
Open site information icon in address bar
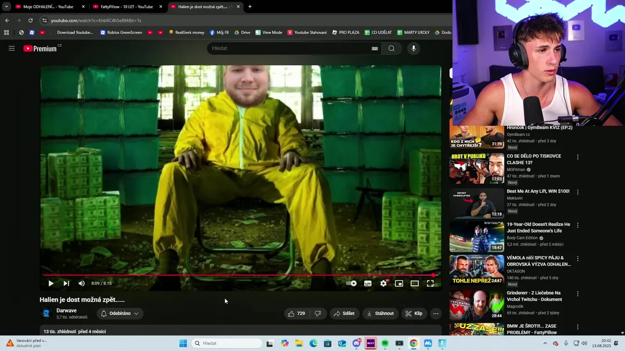tap(44, 20)
